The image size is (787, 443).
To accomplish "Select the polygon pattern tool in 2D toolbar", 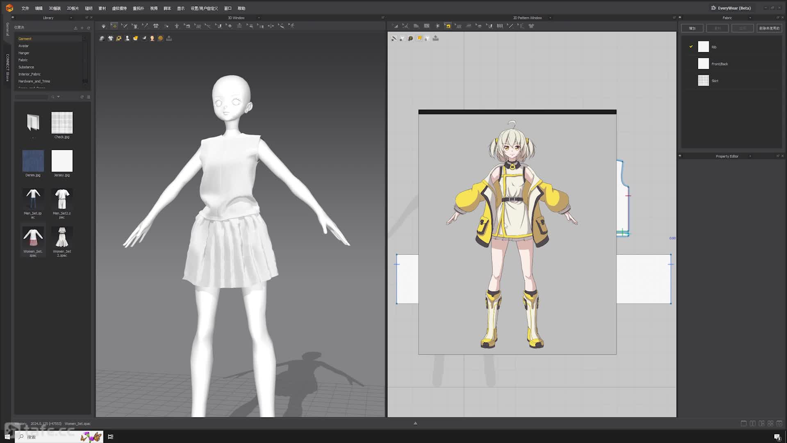I will click(416, 26).
